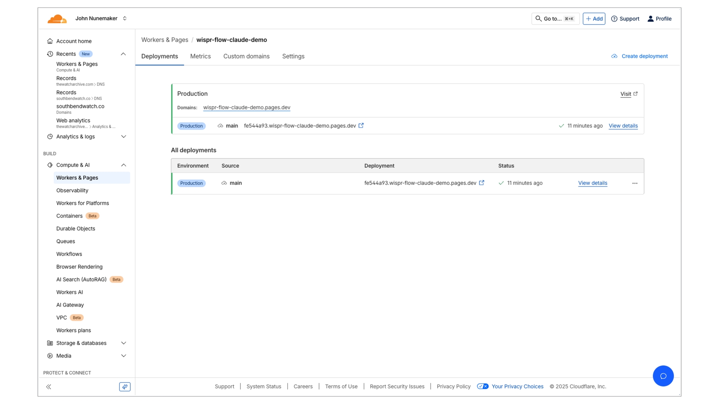Open external link icon in All deployments row
The height and width of the screenshot is (404, 719).
(x=482, y=183)
